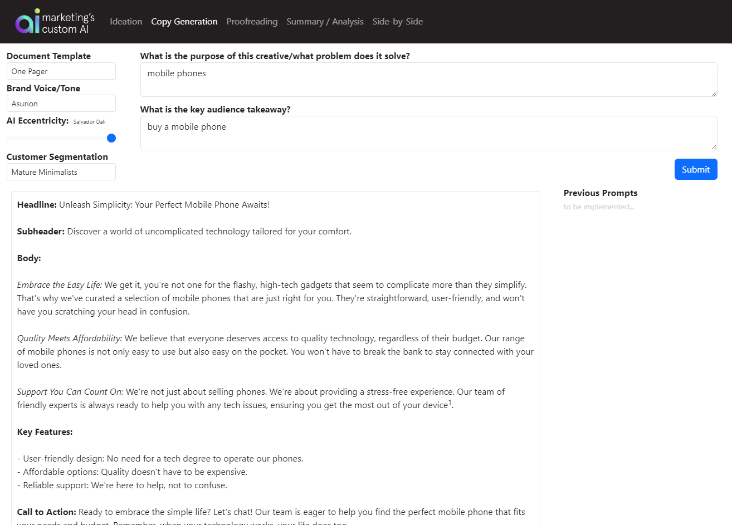Viewport: 732px width, 525px height.
Task: Click the left end of the AI Eccentricity track
Action: coord(9,138)
